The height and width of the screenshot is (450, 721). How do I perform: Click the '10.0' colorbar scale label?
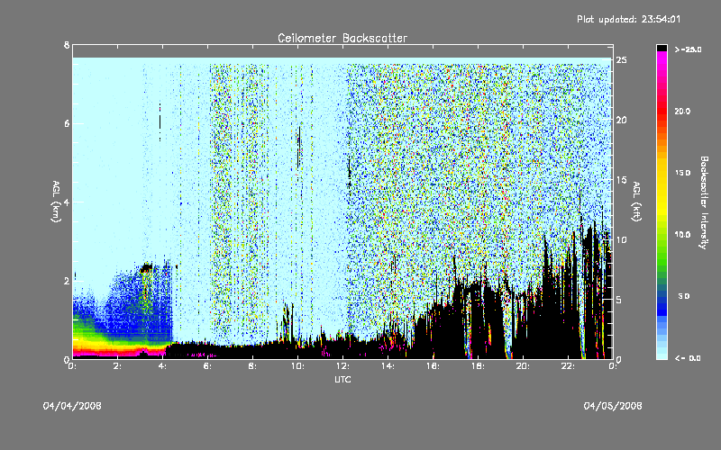click(682, 235)
